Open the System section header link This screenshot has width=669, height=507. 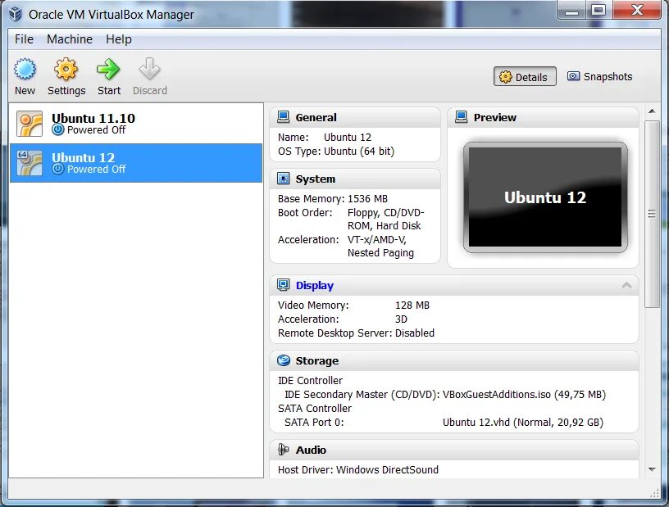316,179
